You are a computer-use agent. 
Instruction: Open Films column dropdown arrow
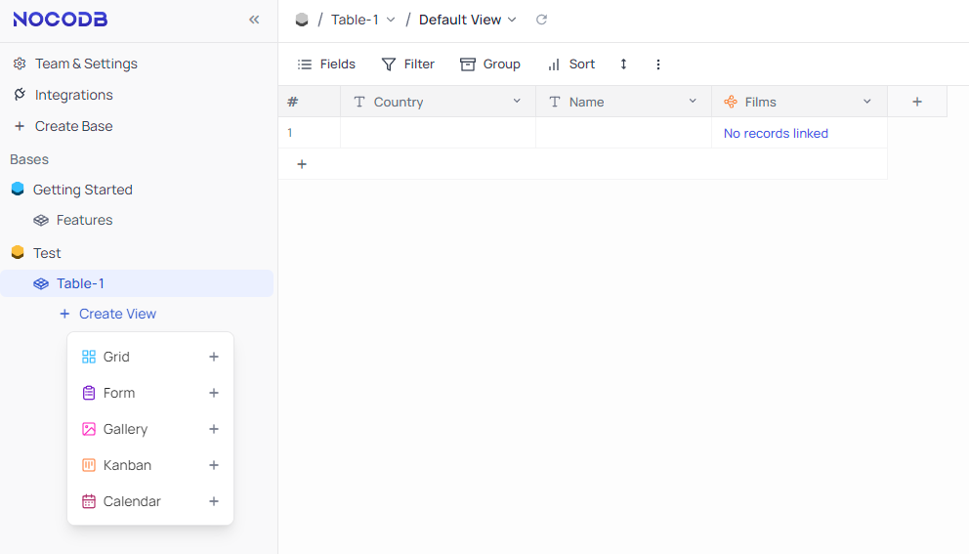click(x=867, y=101)
